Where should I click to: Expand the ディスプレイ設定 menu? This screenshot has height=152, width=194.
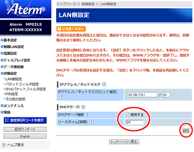16,60
